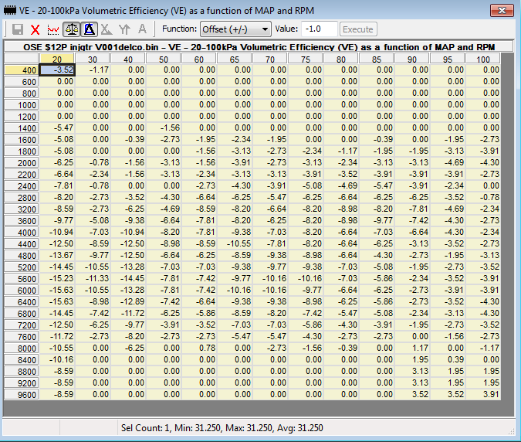The height and width of the screenshot is (442, 521).
Task: Click the 0.39 cell in row 8400
Action: coord(448,359)
